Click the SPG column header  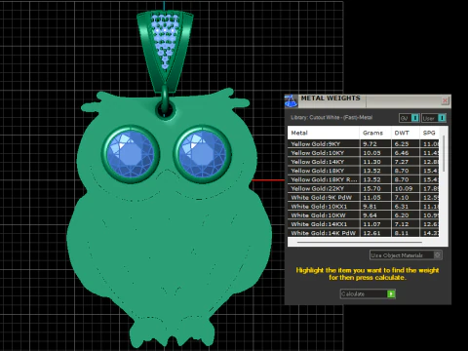coord(429,133)
